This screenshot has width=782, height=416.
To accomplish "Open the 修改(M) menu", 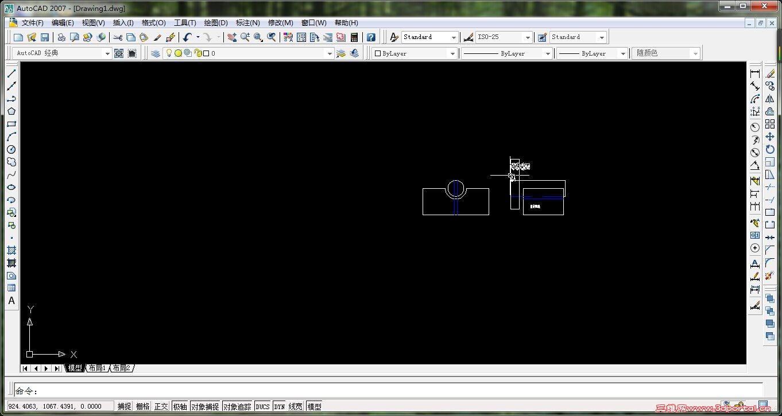I will coord(280,23).
